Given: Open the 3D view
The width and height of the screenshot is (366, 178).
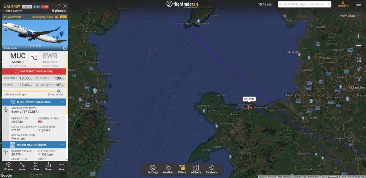Looking at the screenshot, I should (x=9, y=166).
